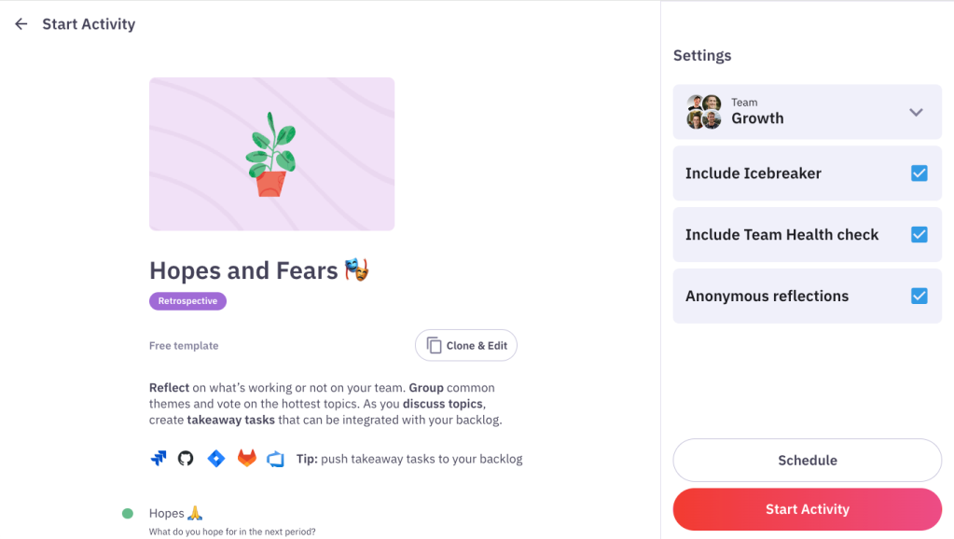
Task: Click the Clone & Edit button label
Action: (x=477, y=345)
